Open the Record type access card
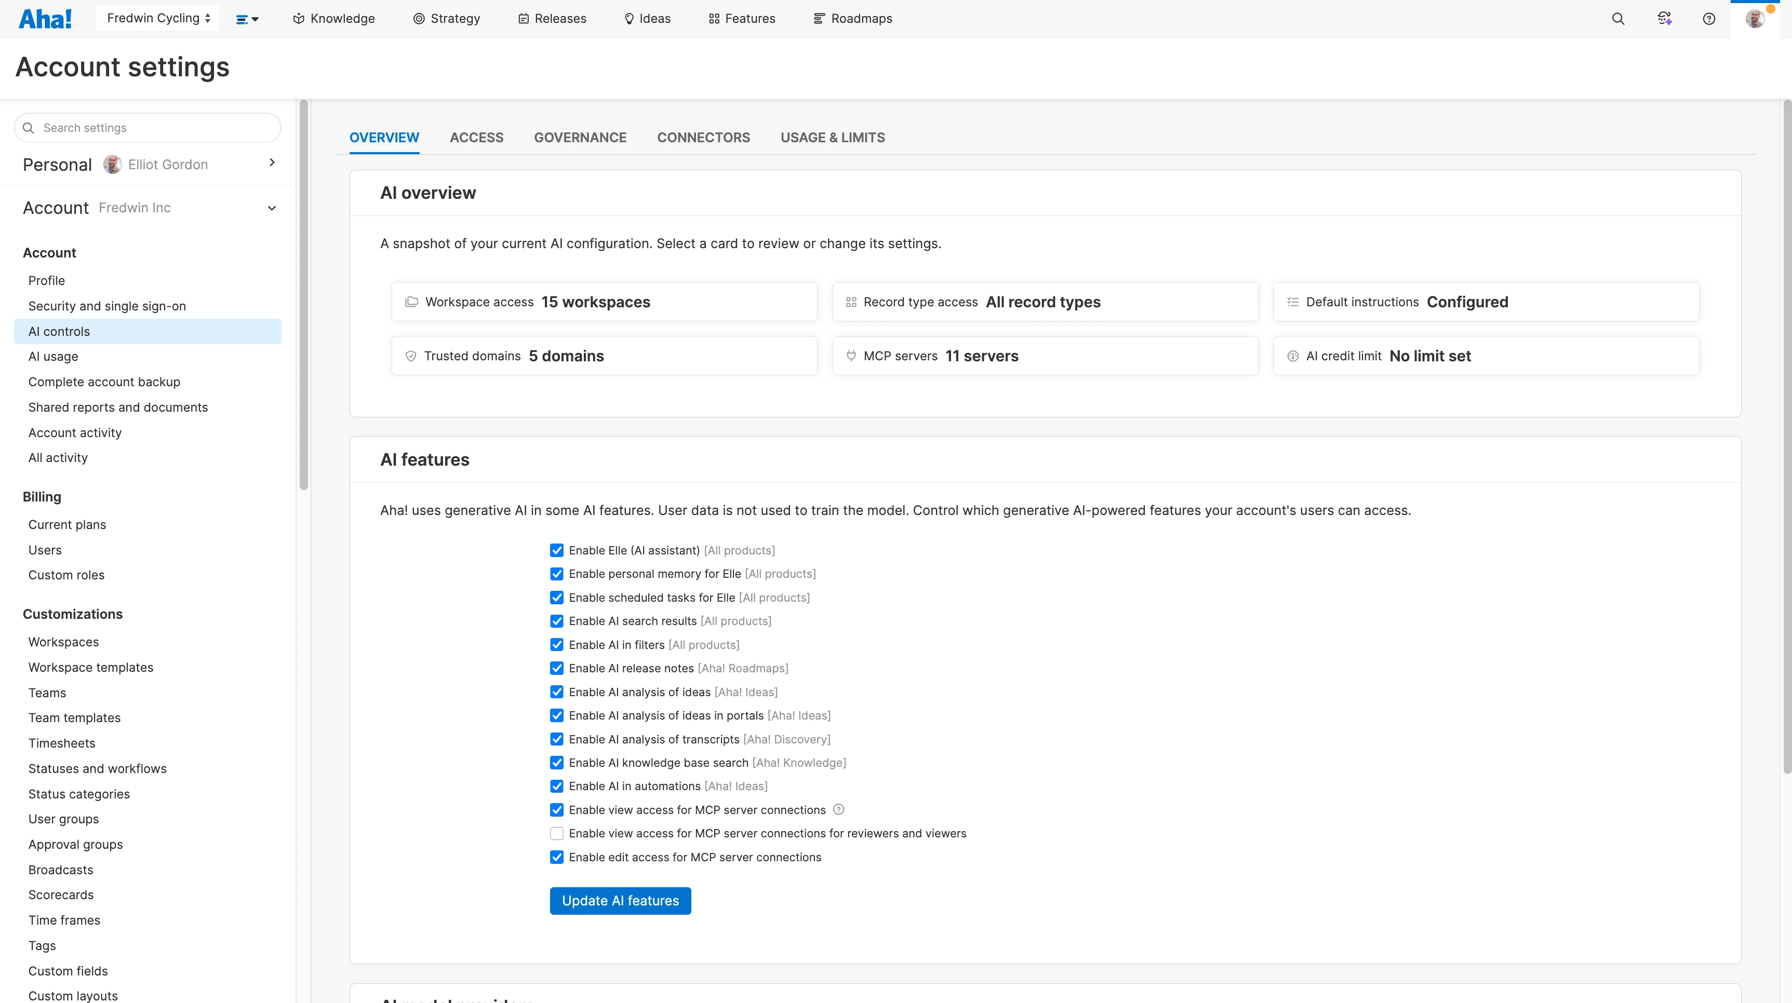The image size is (1792, 1003). [1045, 302]
